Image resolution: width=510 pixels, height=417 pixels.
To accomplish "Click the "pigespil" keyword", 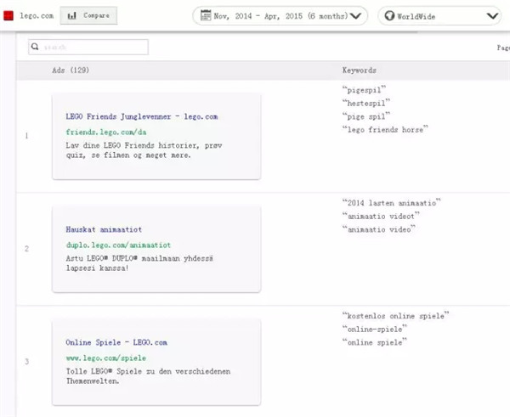I will 364,90.
